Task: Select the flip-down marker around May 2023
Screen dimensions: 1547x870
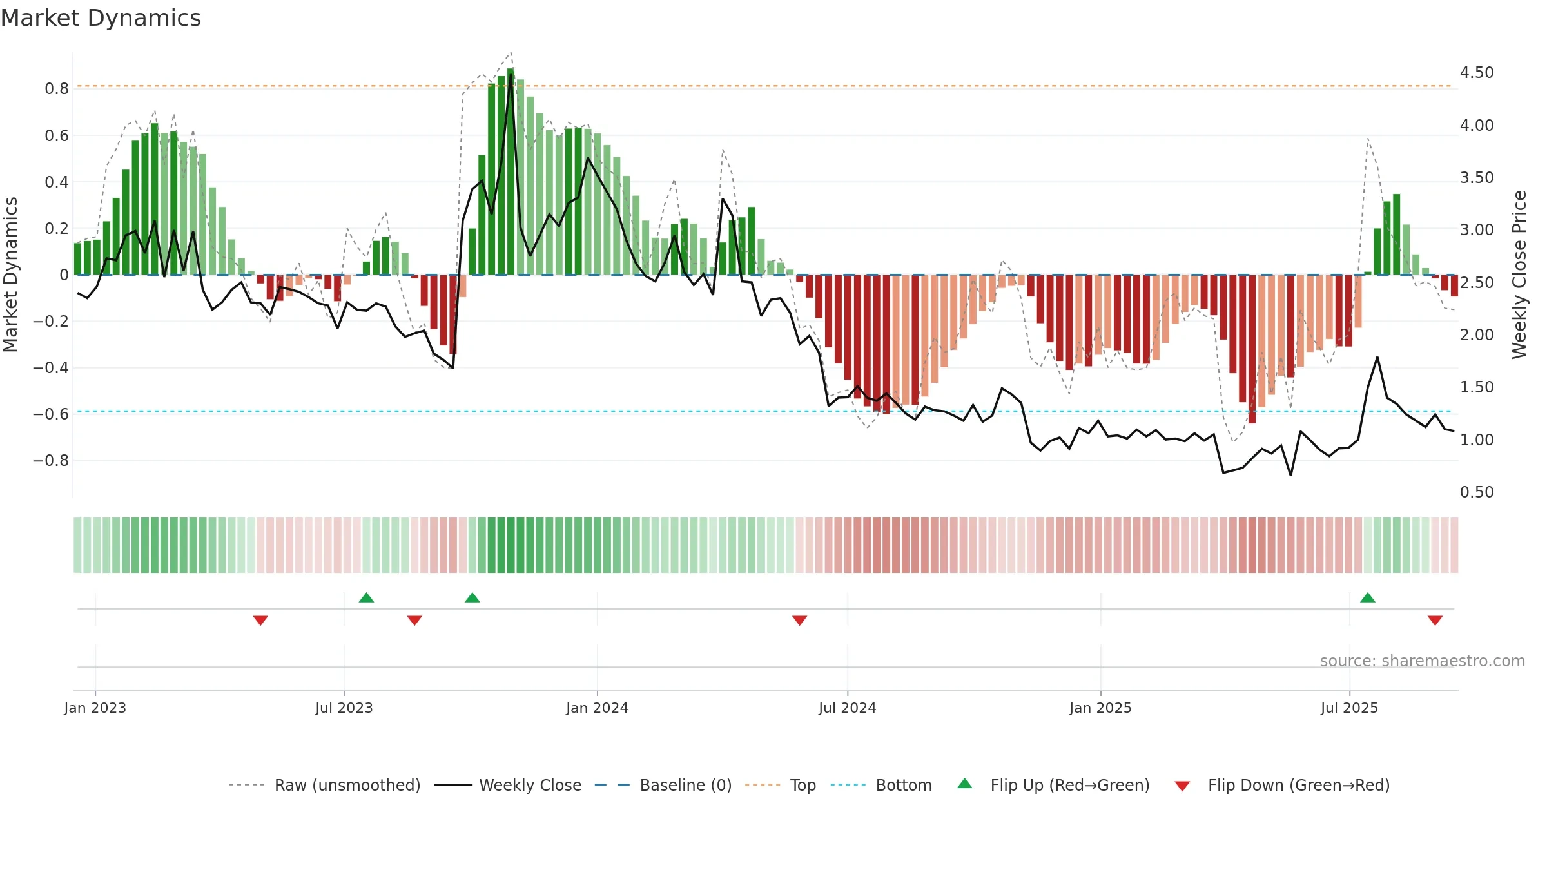Action: (260, 620)
